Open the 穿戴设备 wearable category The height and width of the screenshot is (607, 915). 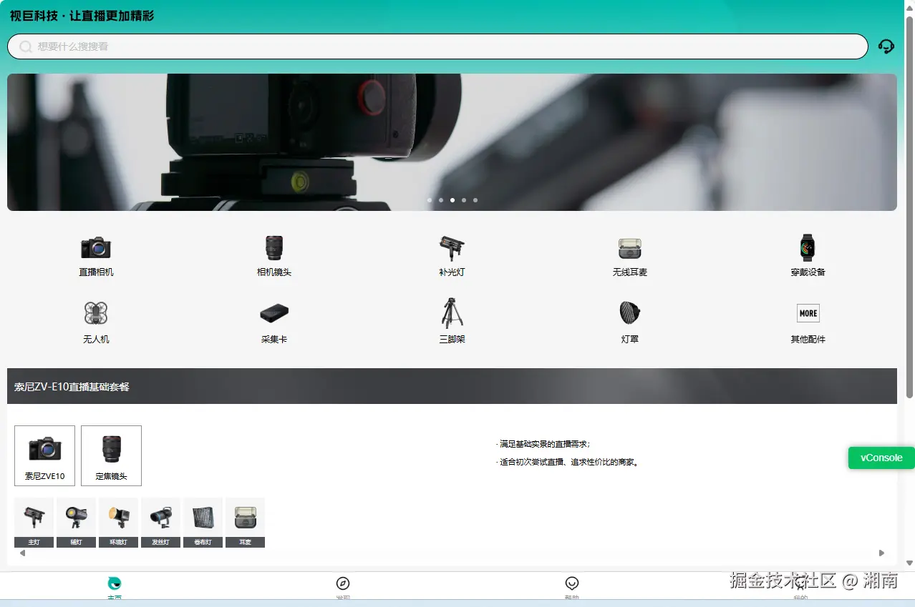(808, 256)
